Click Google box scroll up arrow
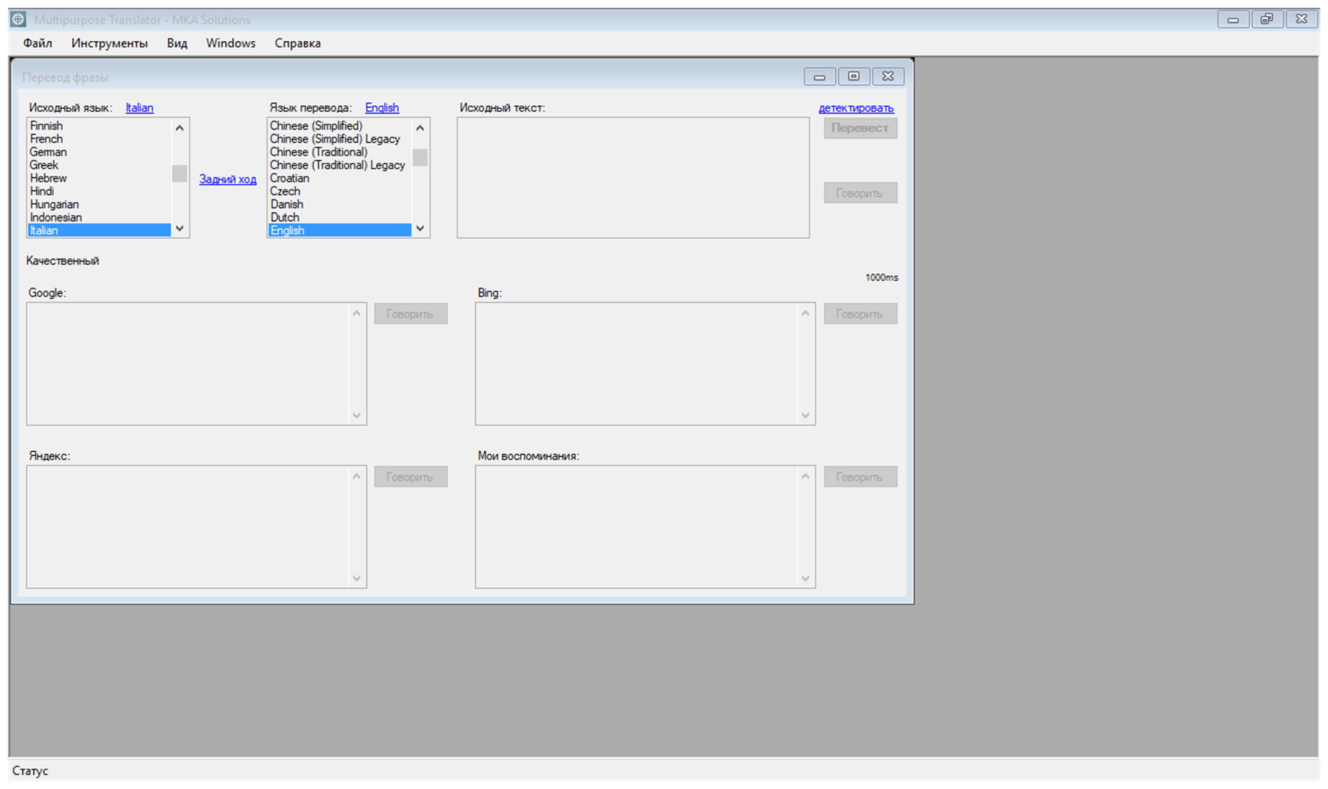 (x=356, y=313)
